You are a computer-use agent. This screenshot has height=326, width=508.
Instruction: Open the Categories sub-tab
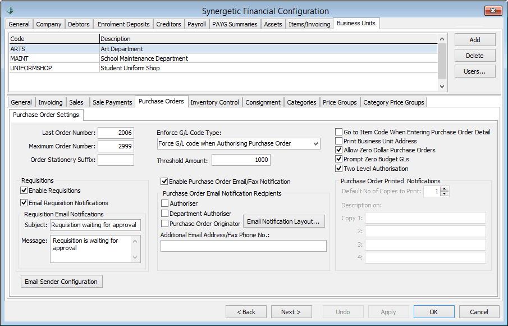tap(301, 102)
